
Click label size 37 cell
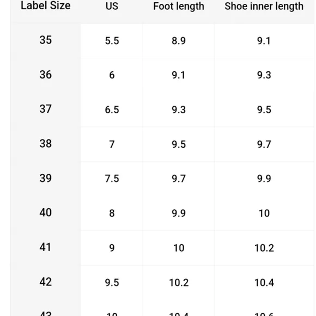tap(46, 109)
